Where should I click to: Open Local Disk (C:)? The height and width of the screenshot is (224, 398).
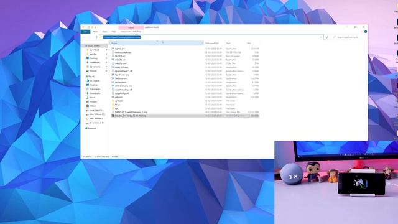coord(96,110)
